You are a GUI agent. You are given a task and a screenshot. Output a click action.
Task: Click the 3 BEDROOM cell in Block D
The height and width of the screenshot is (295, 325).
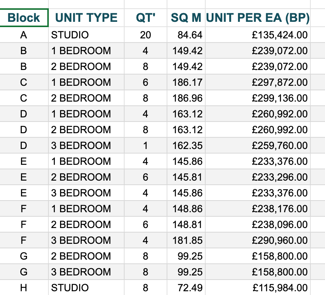coord(81,146)
